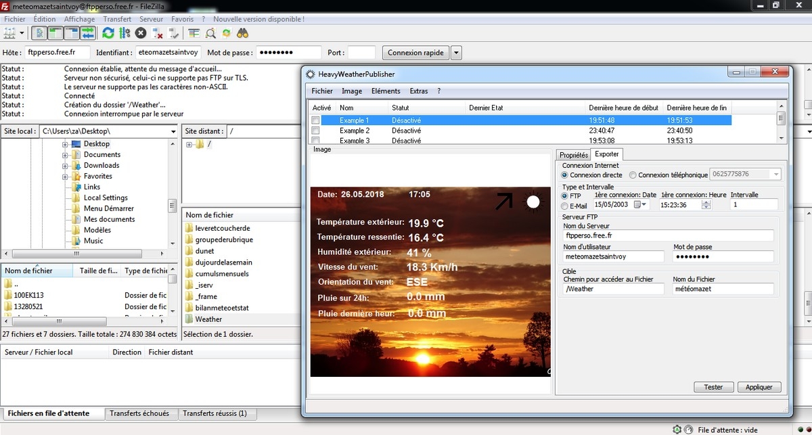Expand the Documents node in local tree

66,155
